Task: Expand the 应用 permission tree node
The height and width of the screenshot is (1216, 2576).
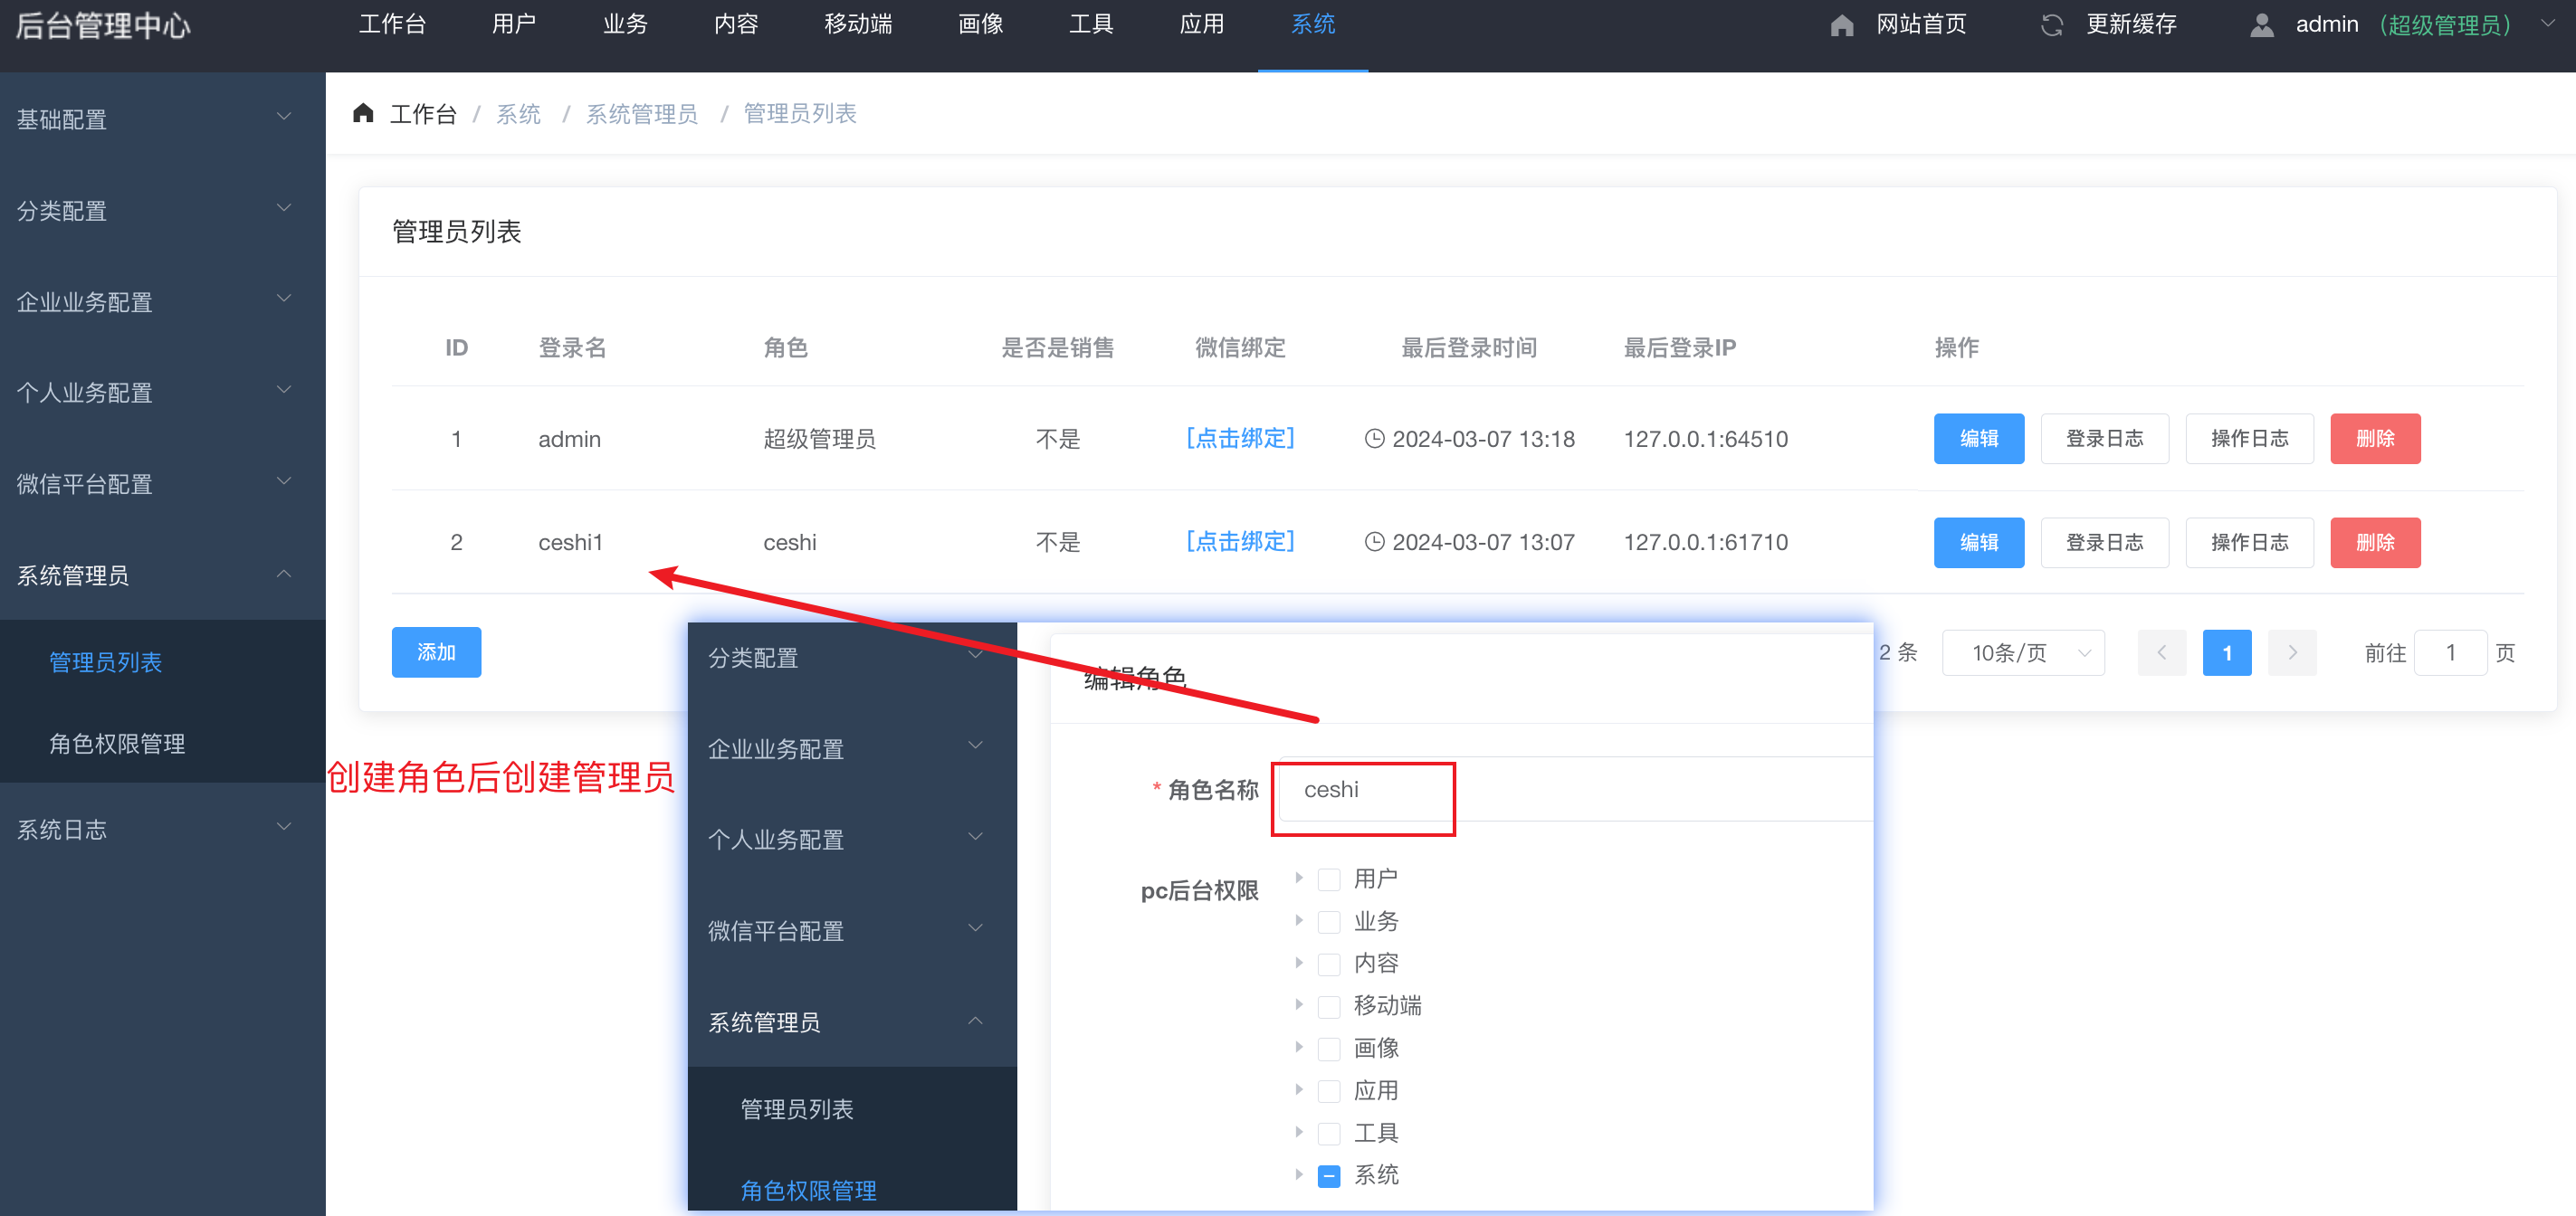Action: pyautogui.click(x=1299, y=1089)
